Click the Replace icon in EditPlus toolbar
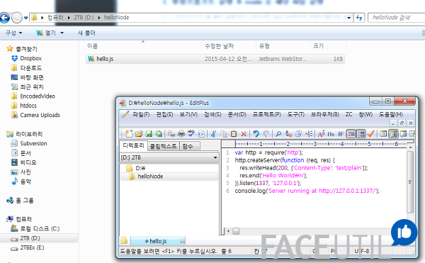The image size is (425, 263). pyautogui.click(x=288, y=134)
